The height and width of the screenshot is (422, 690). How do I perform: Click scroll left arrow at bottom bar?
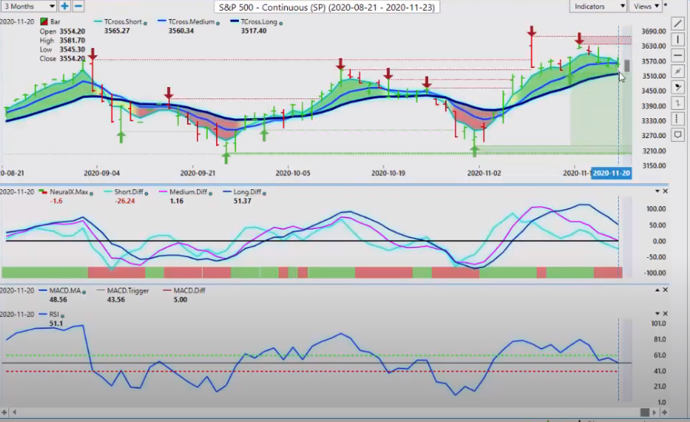point(15,412)
